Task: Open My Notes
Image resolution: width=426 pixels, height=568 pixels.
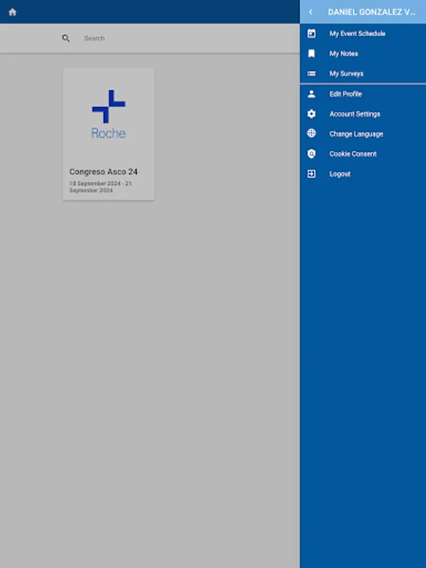Action: click(x=343, y=54)
